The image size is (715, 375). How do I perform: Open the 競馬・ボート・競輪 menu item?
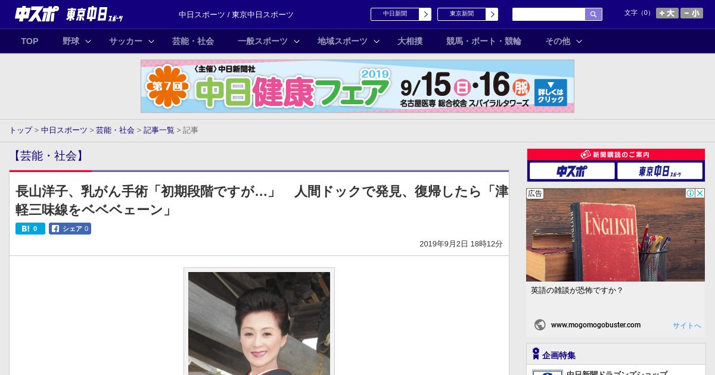[x=484, y=41]
